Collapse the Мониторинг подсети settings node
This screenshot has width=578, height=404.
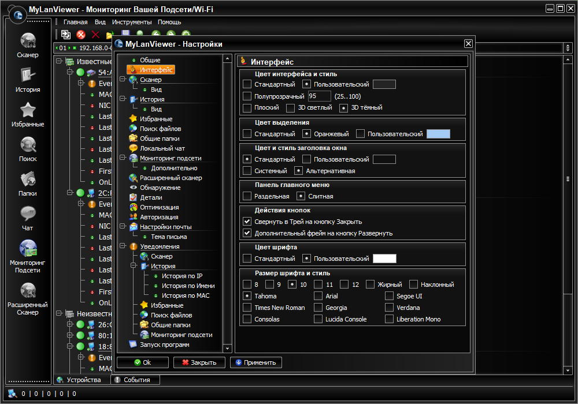click(123, 158)
